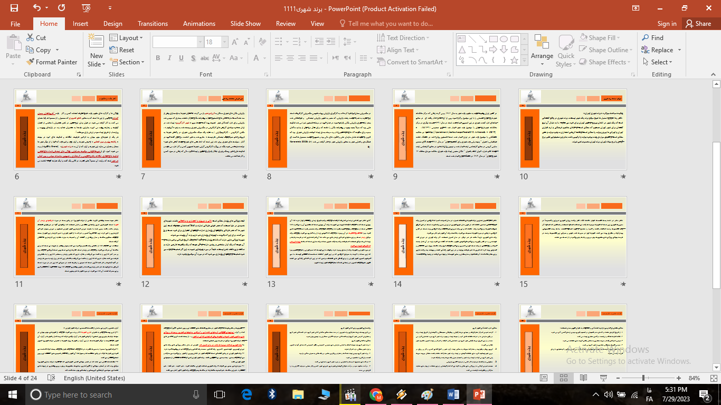The image size is (721, 405).
Task: Open Word from the Windows taskbar
Action: click(x=453, y=394)
